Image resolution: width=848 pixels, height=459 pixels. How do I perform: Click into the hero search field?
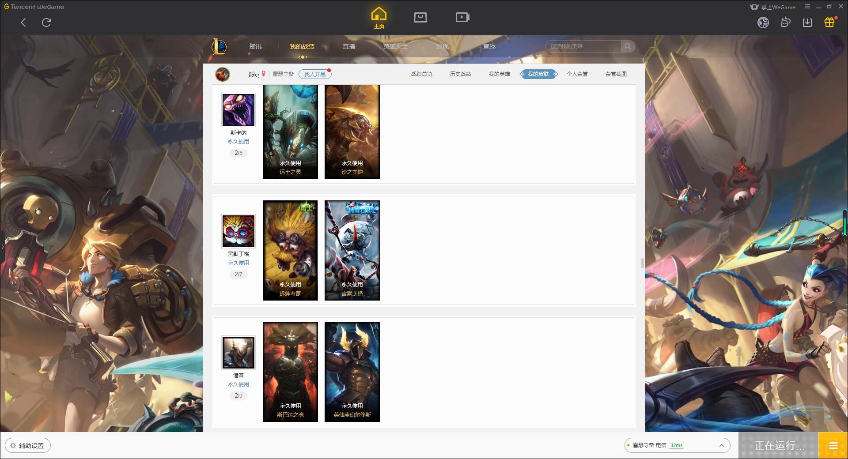pos(583,46)
